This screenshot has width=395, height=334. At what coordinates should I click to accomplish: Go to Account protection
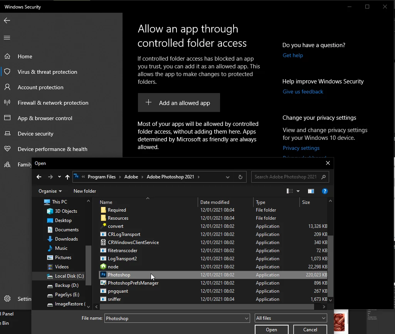coord(40,87)
